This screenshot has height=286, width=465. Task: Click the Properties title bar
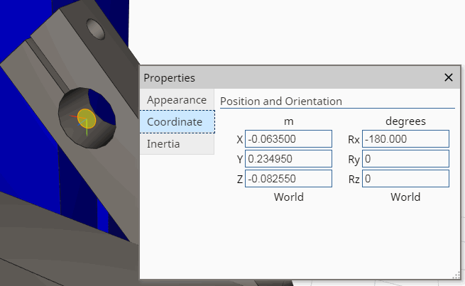(284, 77)
